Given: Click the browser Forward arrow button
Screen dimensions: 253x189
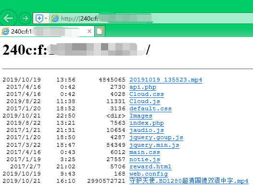Looking at the screenshot, I should pos(25,18).
